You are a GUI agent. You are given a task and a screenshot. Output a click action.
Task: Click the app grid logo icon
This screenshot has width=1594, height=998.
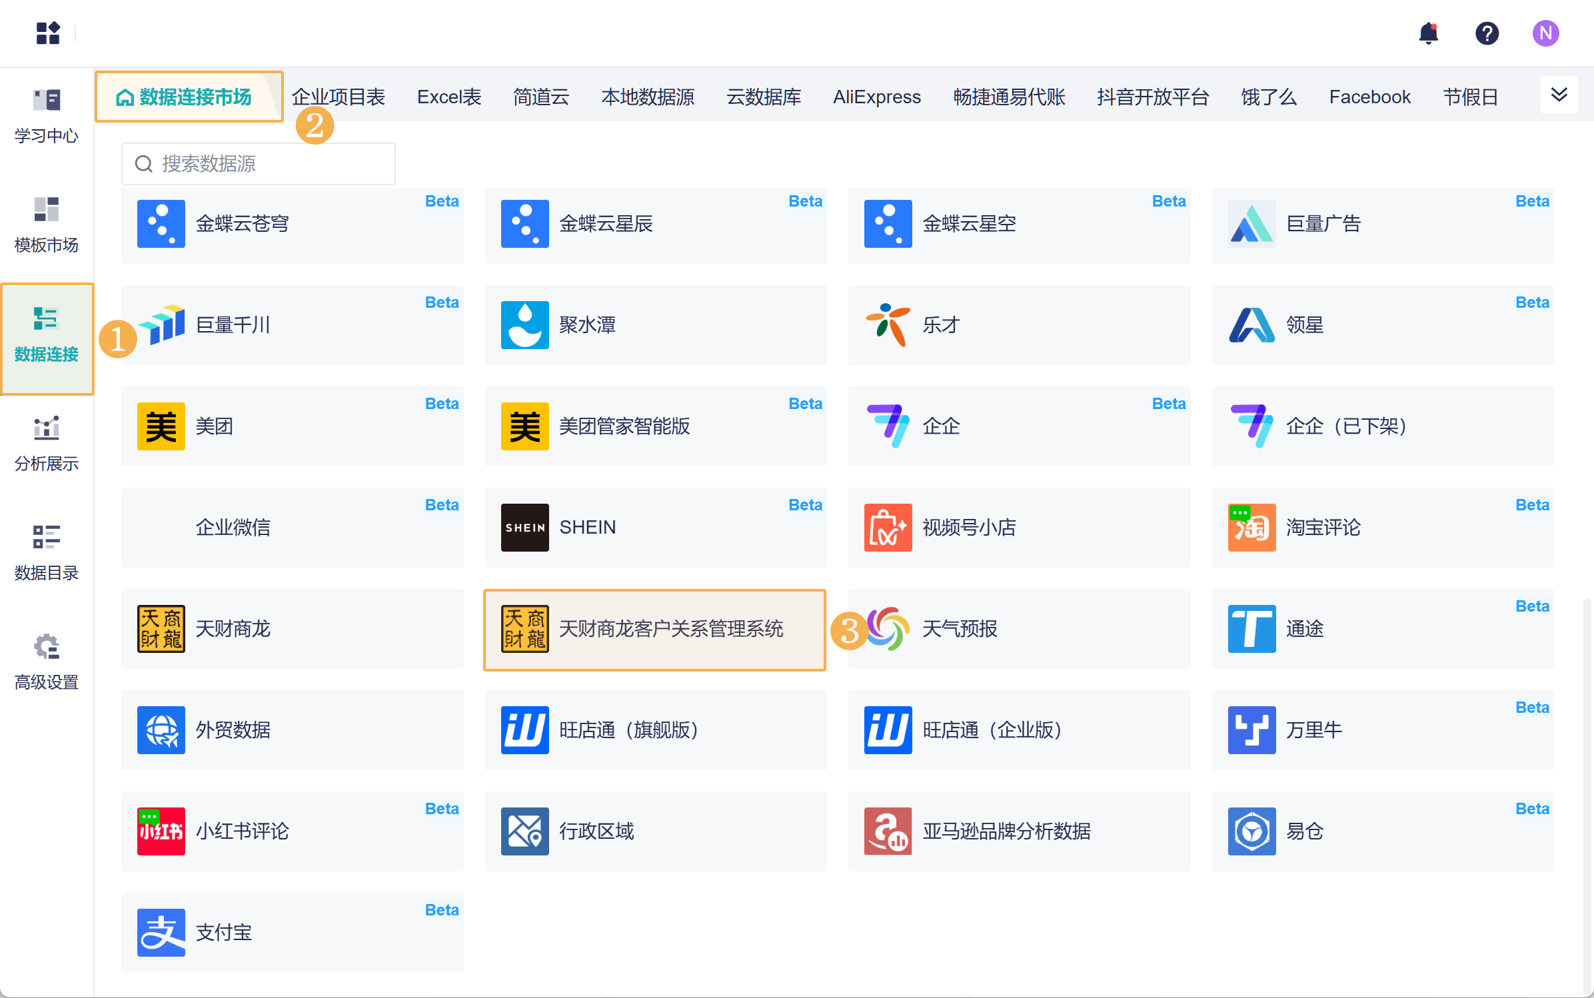(48, 33)
